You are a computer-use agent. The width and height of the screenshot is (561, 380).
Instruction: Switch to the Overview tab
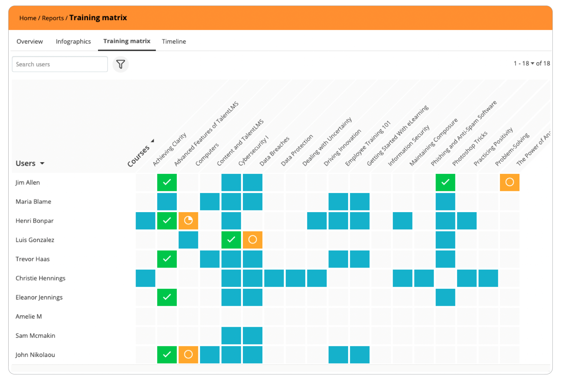point(30,41)
